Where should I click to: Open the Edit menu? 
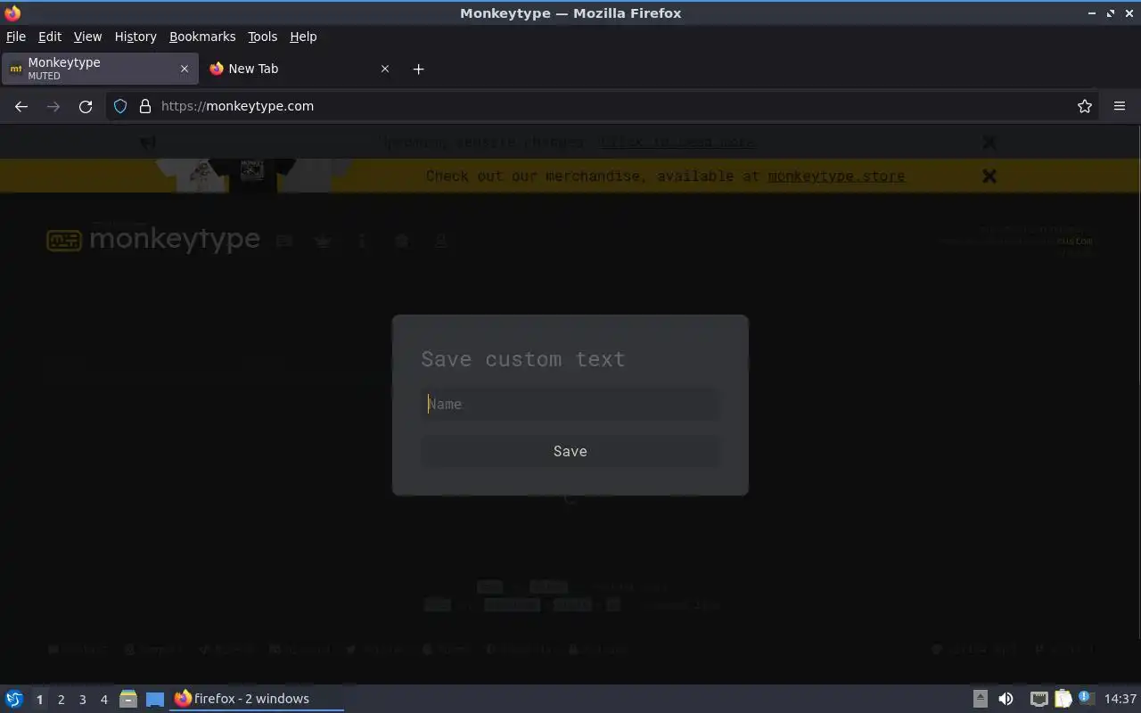click(50, 37)
